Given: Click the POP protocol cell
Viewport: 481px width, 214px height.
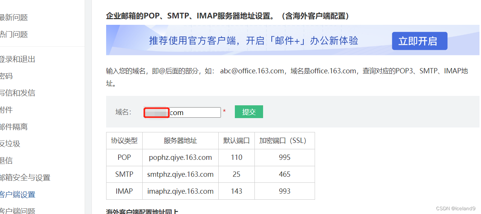Looking at the screenshot, I should click(x=124, y=158).
